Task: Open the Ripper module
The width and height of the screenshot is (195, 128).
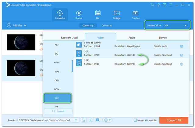Action: (79, 15)
